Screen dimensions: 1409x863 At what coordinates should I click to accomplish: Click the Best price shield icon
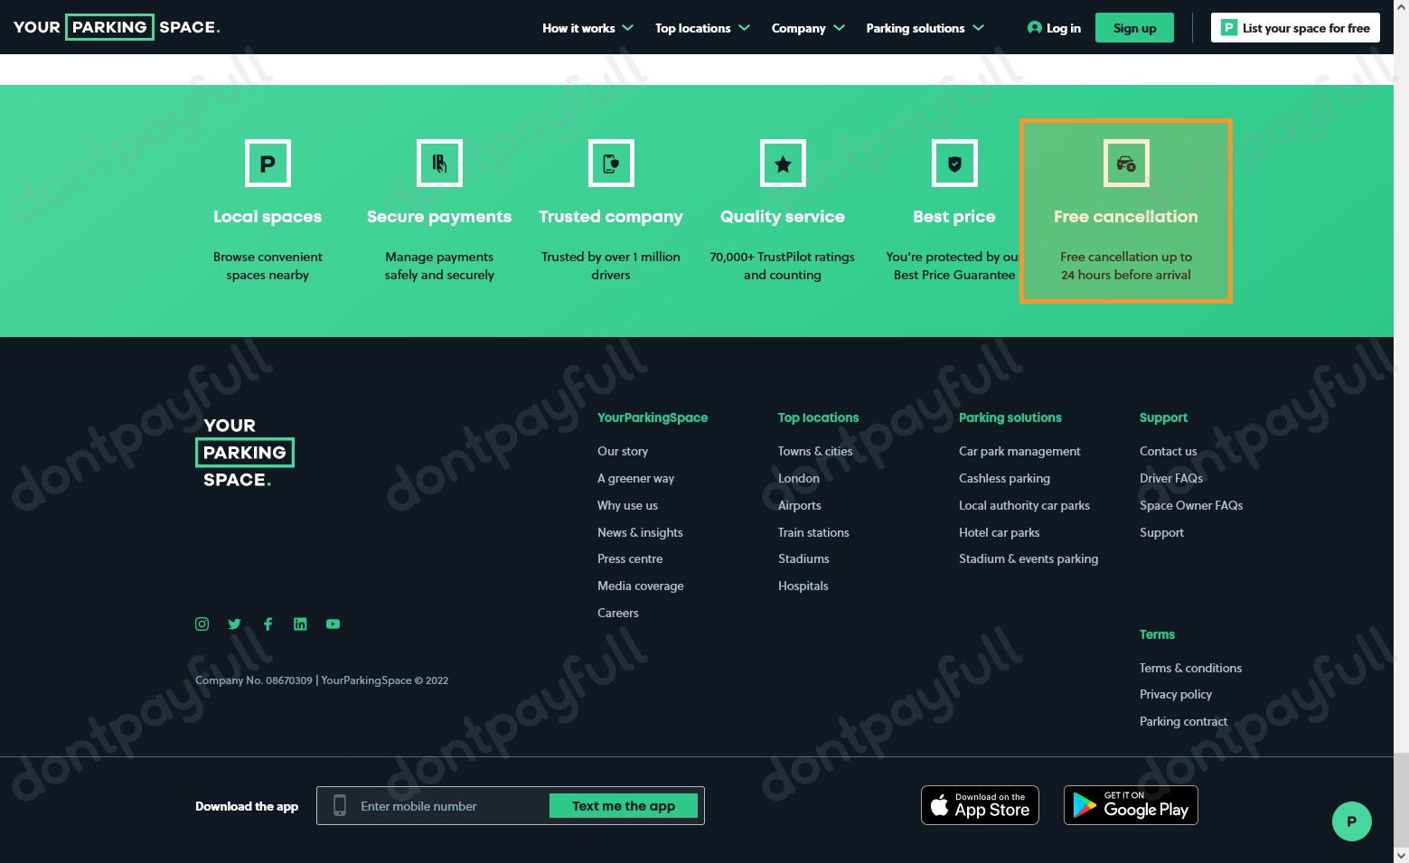954,164
